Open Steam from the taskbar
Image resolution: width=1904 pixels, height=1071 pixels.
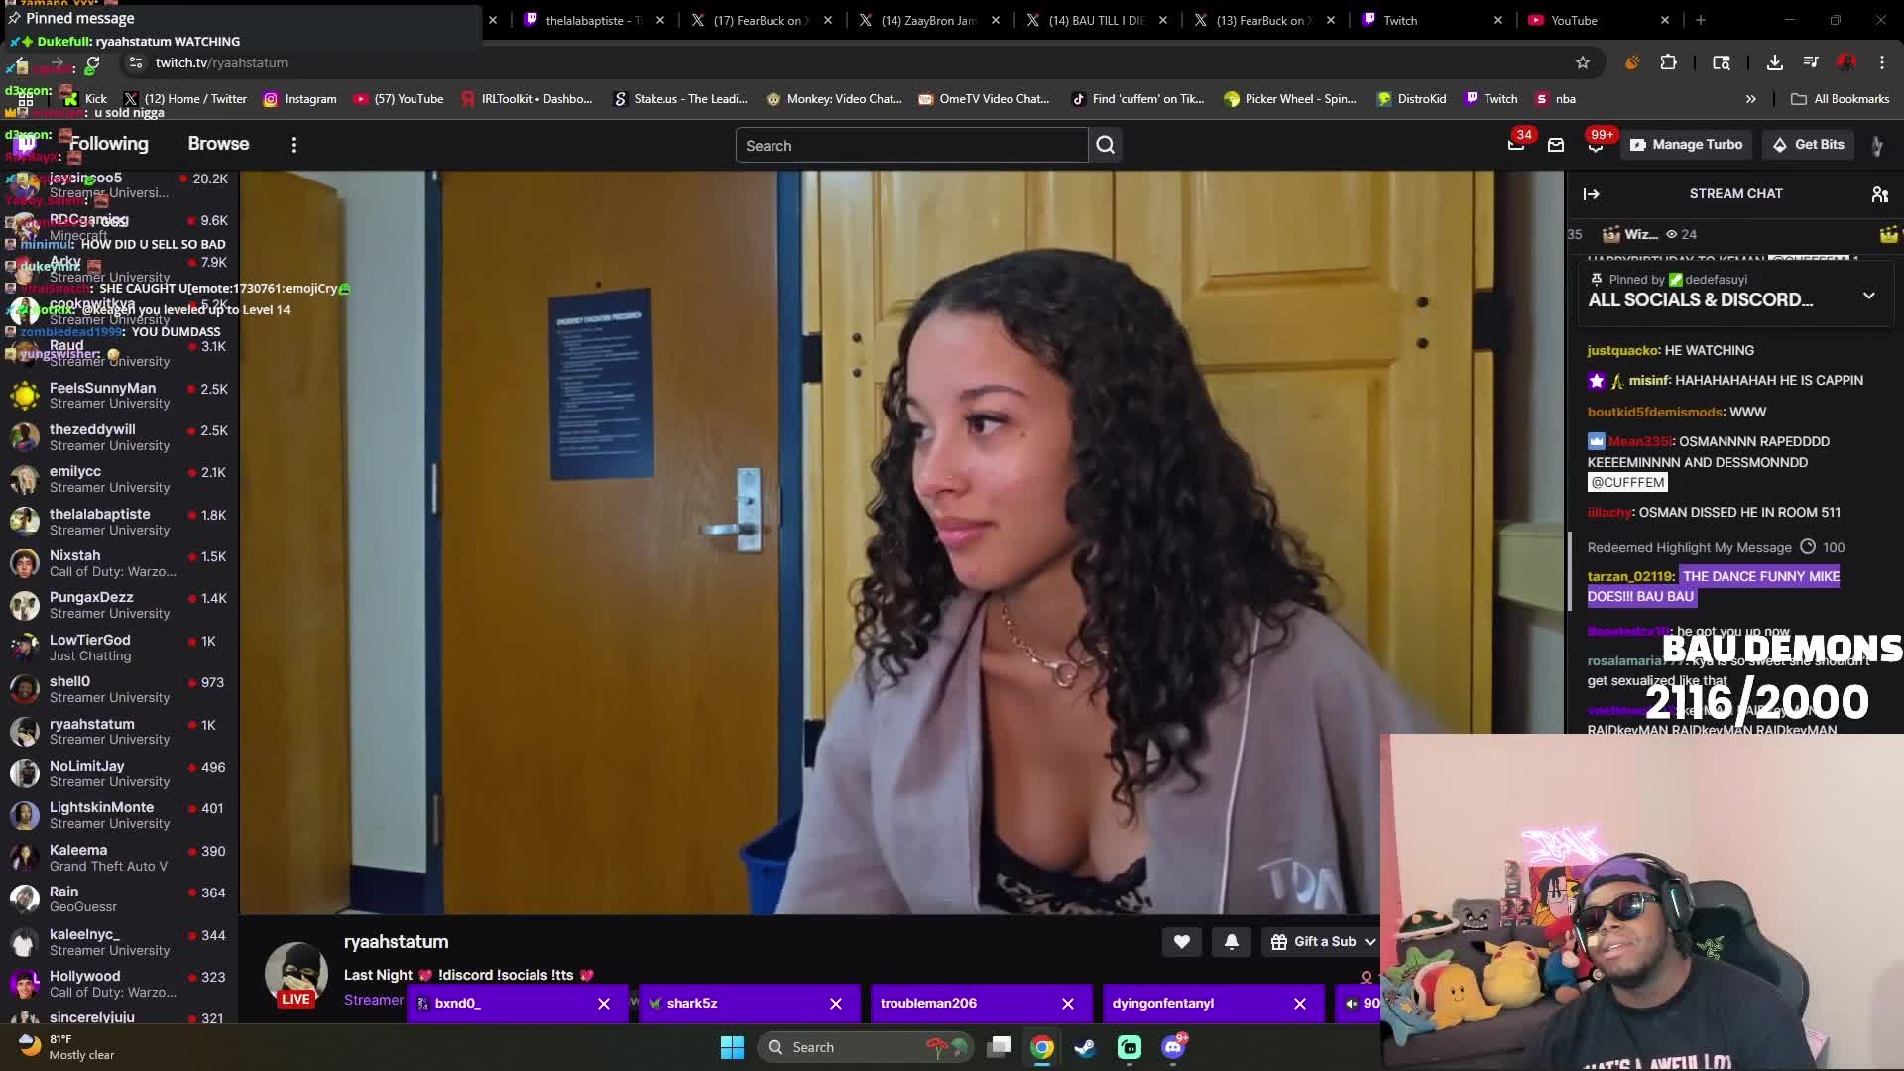[x=1086, y=1047]
